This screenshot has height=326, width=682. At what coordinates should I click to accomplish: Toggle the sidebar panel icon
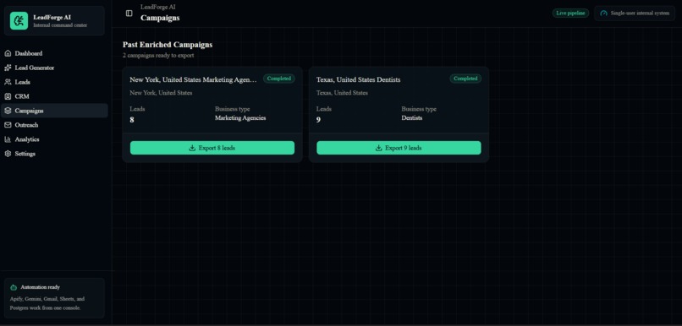(129, 13)
